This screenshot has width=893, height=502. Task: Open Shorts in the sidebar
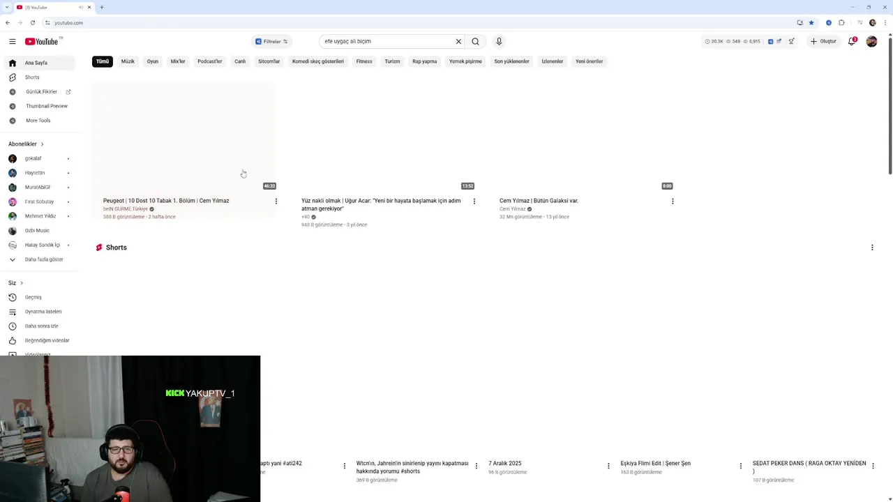[40, 77]
